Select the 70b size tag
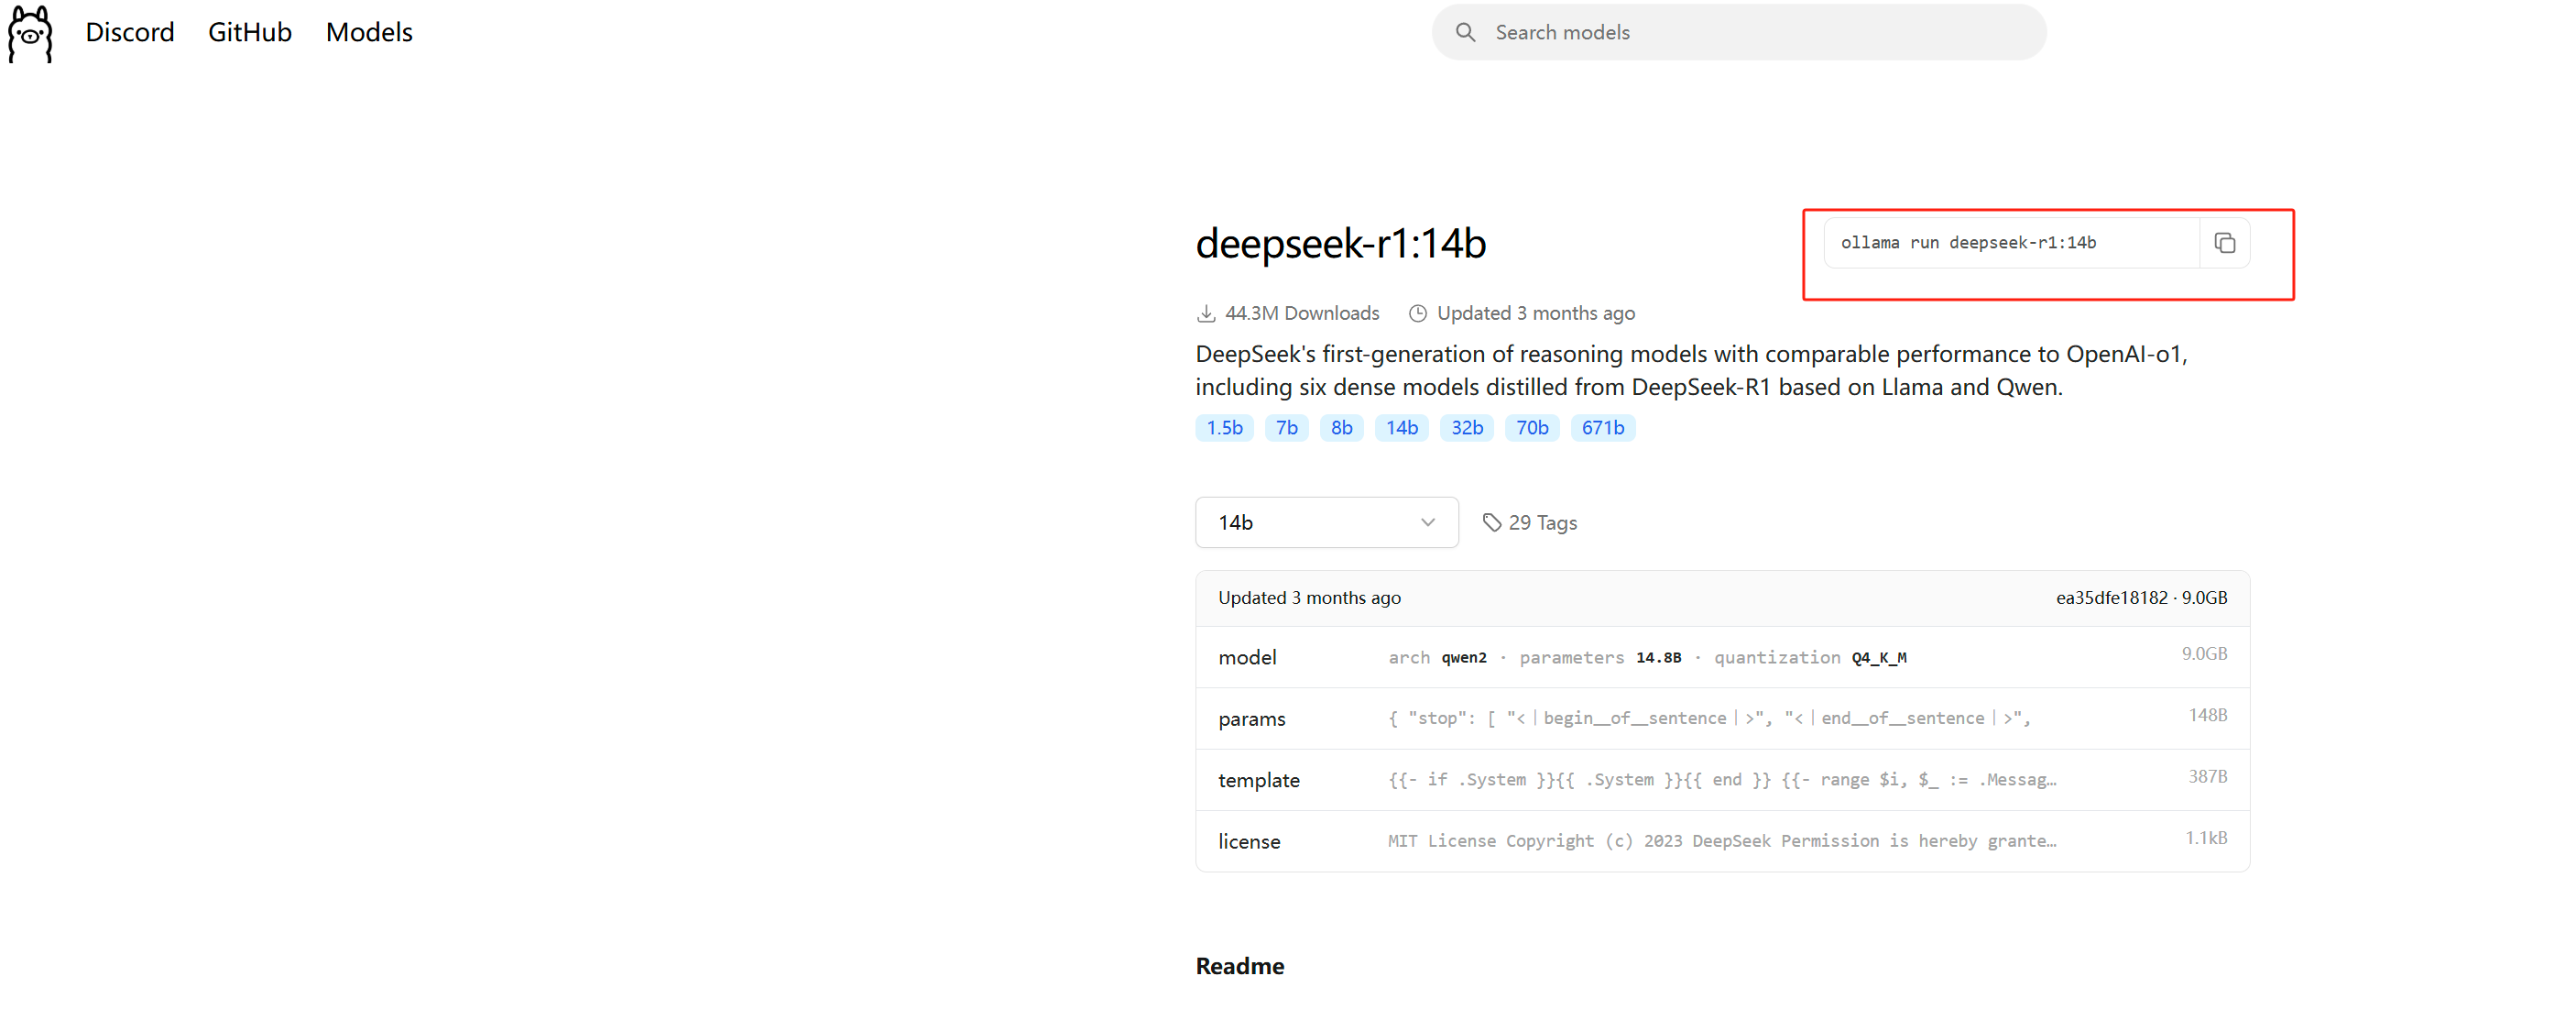This screenshot has height=1020, width=2576. 1531,428
